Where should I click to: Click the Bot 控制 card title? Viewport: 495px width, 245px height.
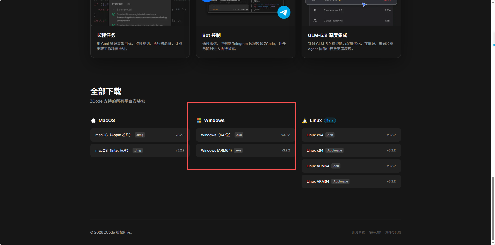212,35
